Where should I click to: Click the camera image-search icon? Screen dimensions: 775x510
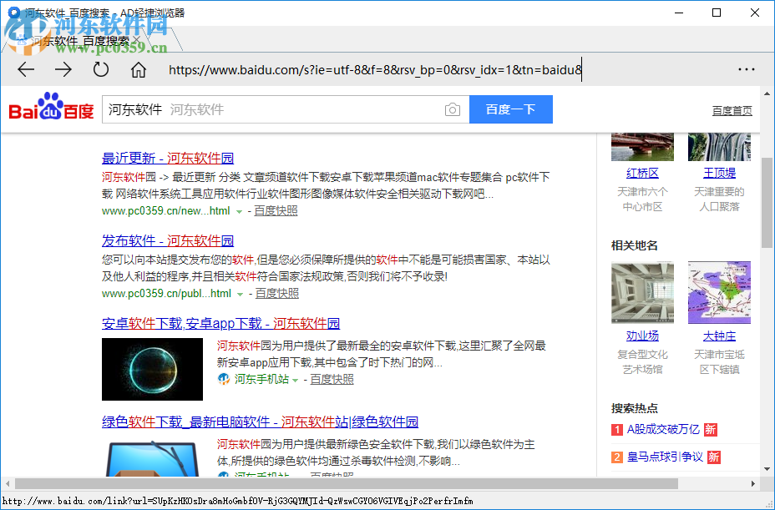pyautogui.click(x=453, y=109)
